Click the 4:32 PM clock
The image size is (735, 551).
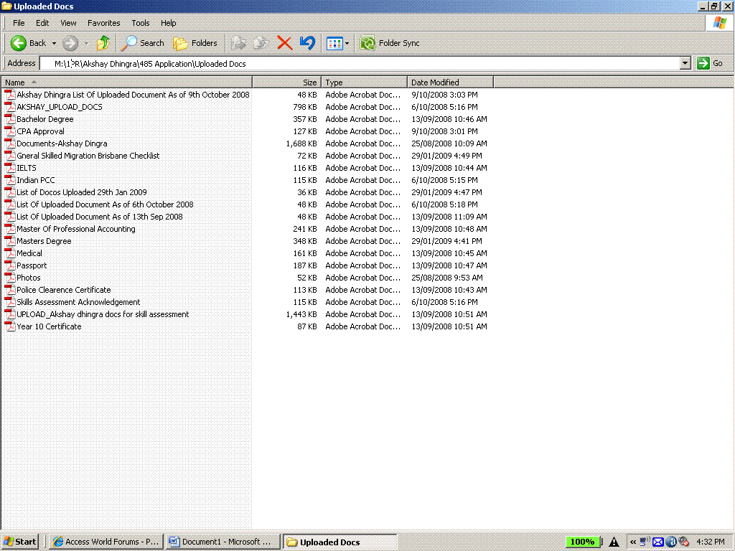[710, 542]
